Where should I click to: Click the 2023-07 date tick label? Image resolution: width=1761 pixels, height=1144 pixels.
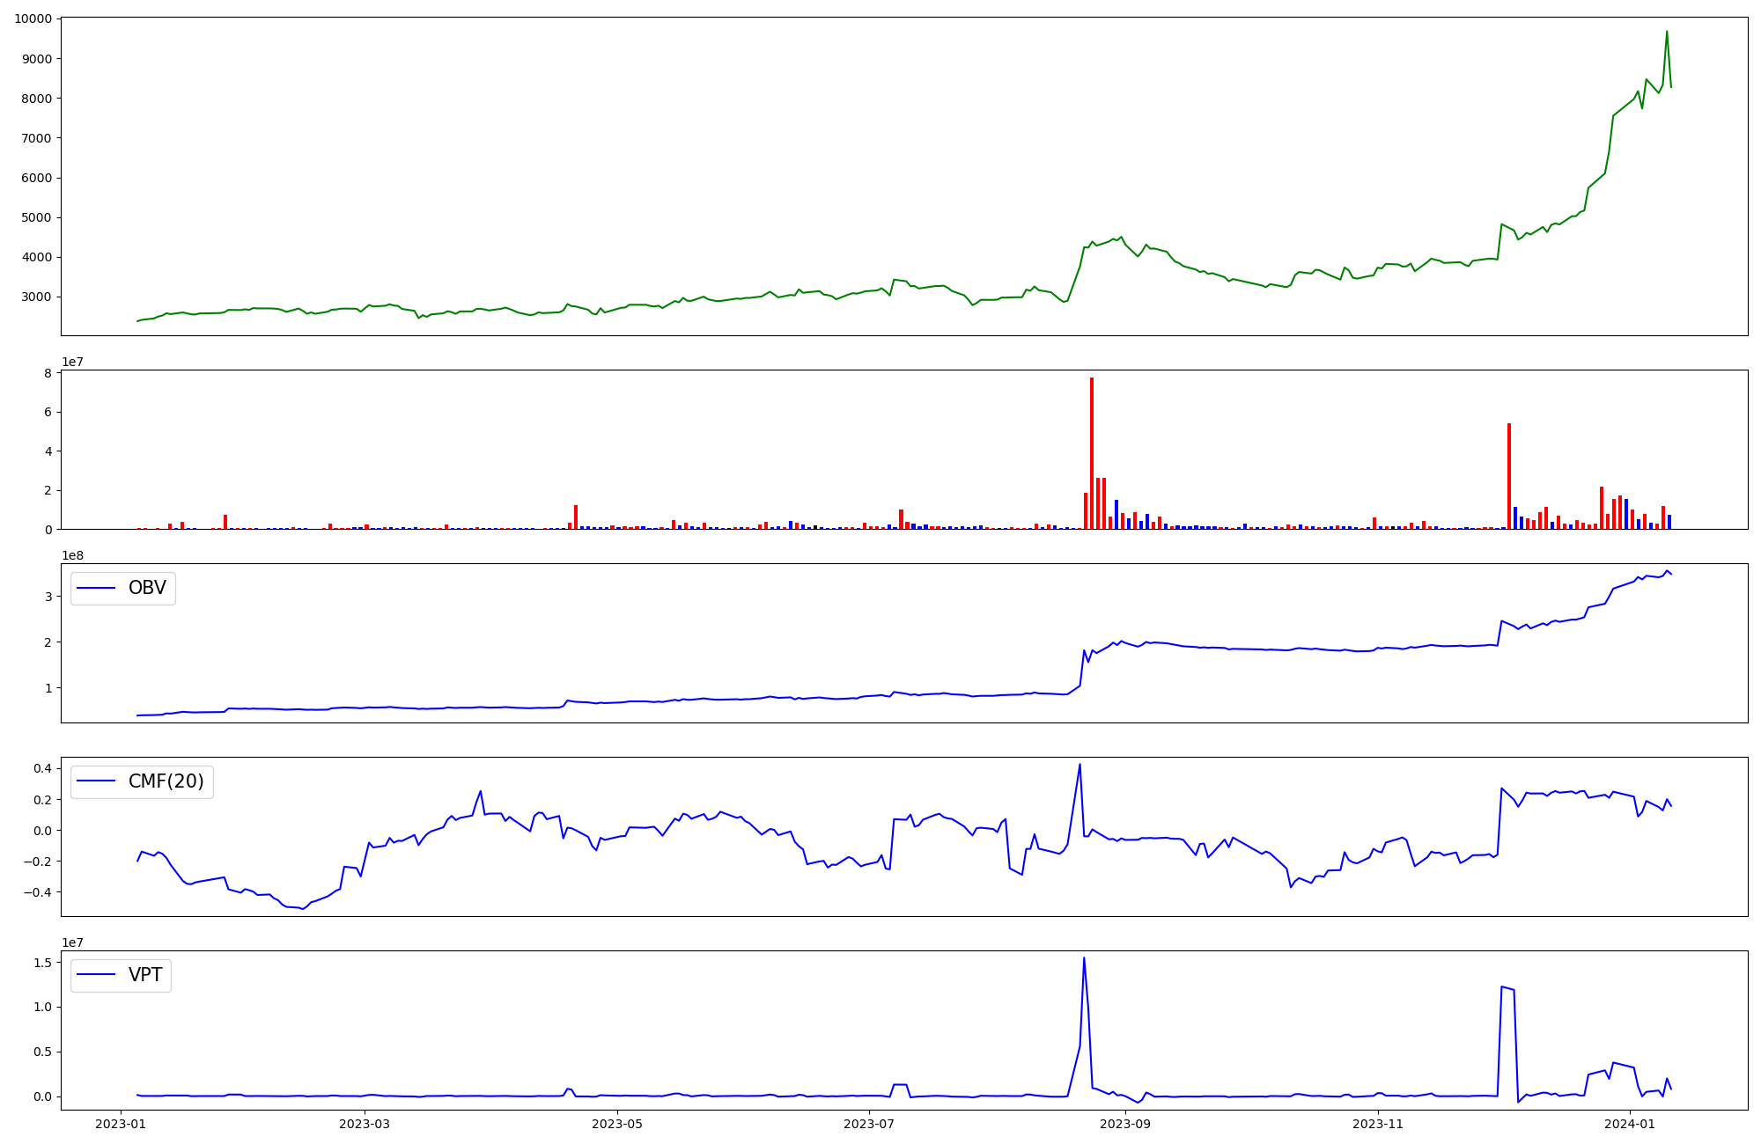pyautogui.click(x=870, y=1124)
